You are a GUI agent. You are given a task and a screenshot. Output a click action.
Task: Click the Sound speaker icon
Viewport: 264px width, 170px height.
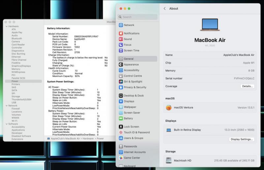pyautogui.click(x=121, y=39)
